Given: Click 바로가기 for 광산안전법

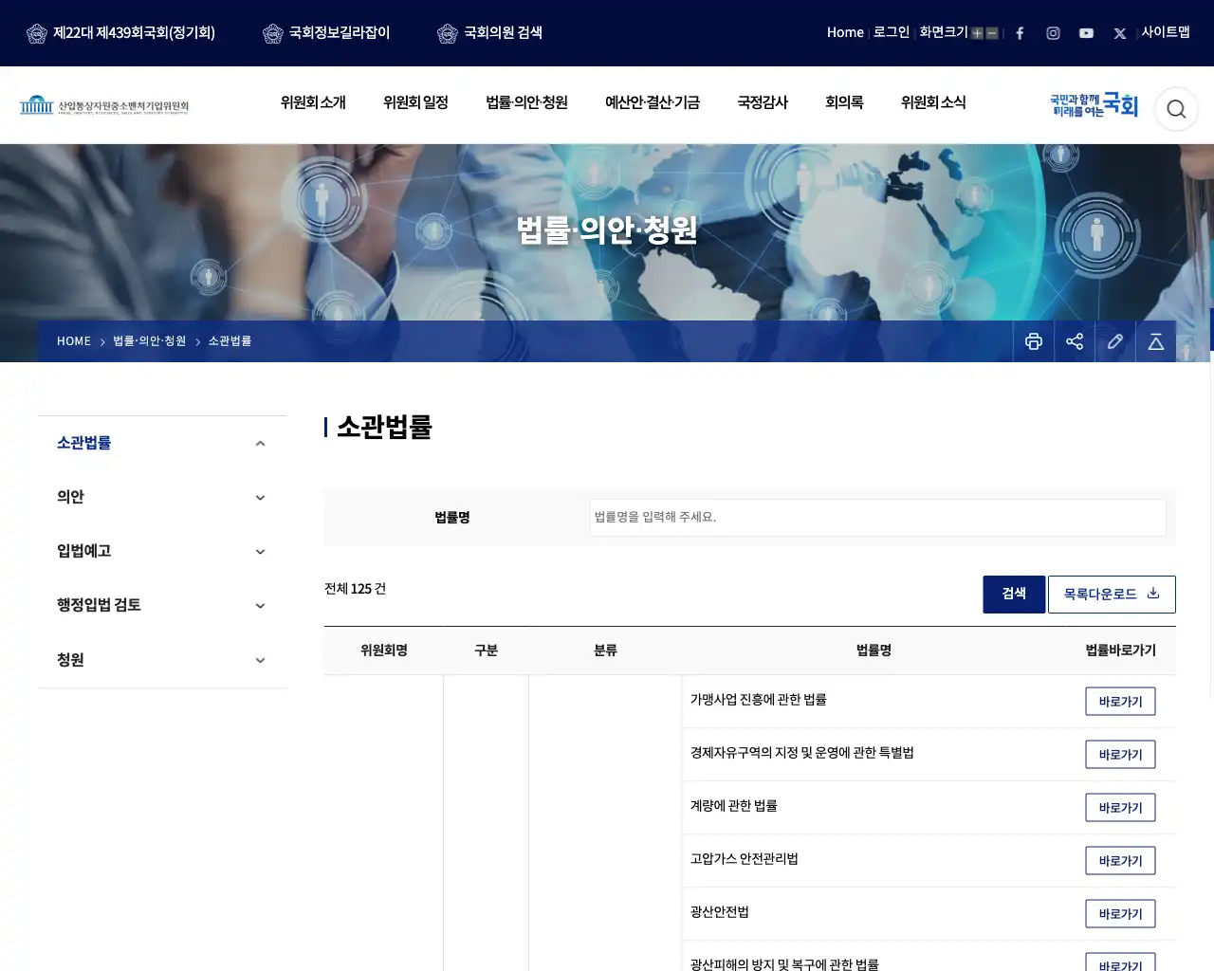Looking at the screenshot, I should coord(1120,914).
